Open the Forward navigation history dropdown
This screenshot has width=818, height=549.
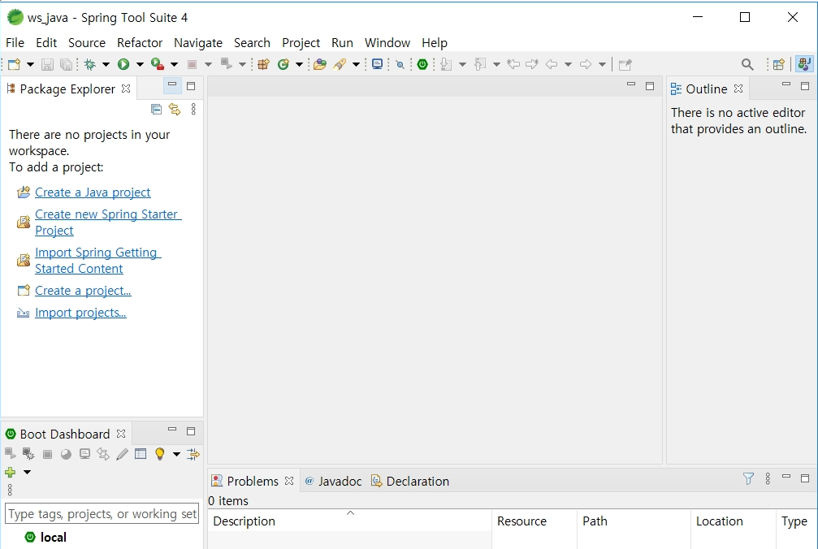pos(602,65)
